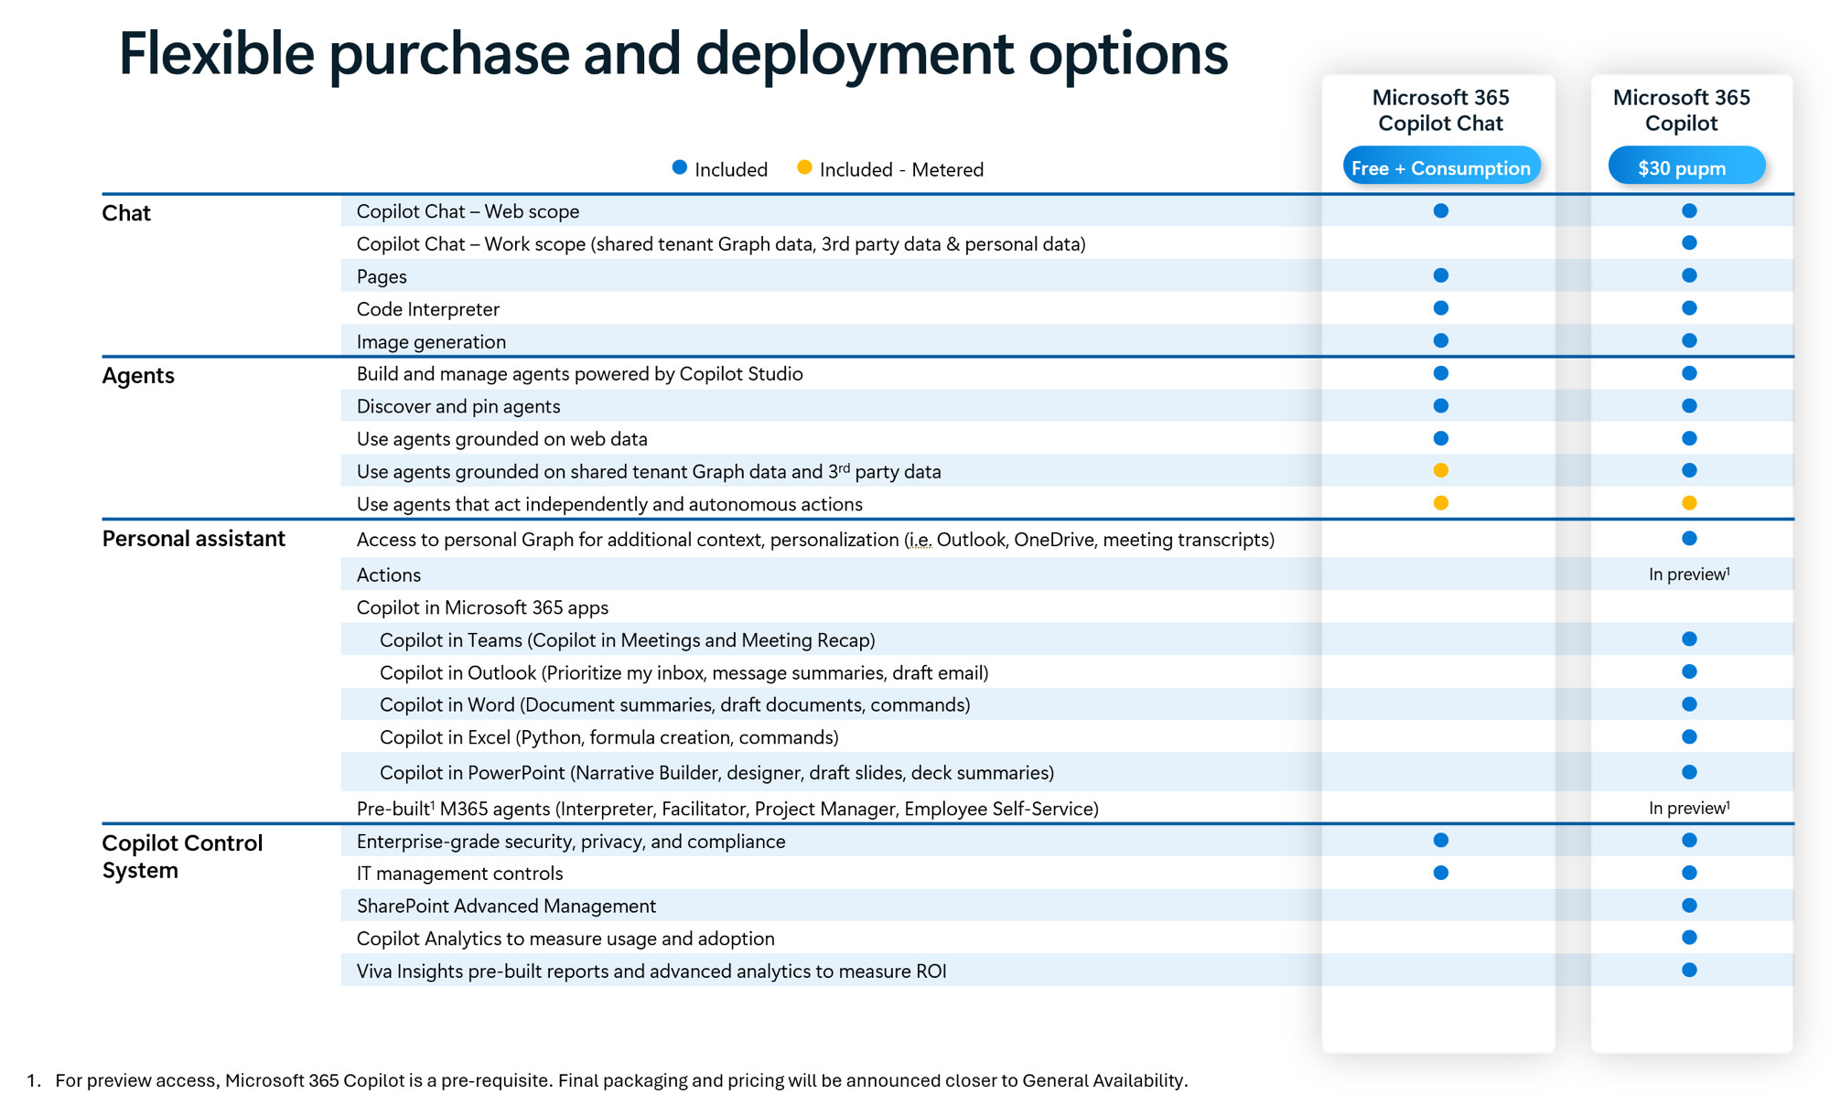
Task: Click the 'Copilot Chat – Web scope' row label
Action: 468,211
